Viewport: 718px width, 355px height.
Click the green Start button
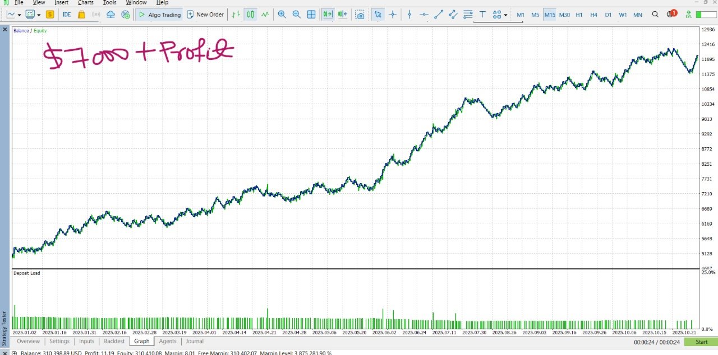pos(702,342)
